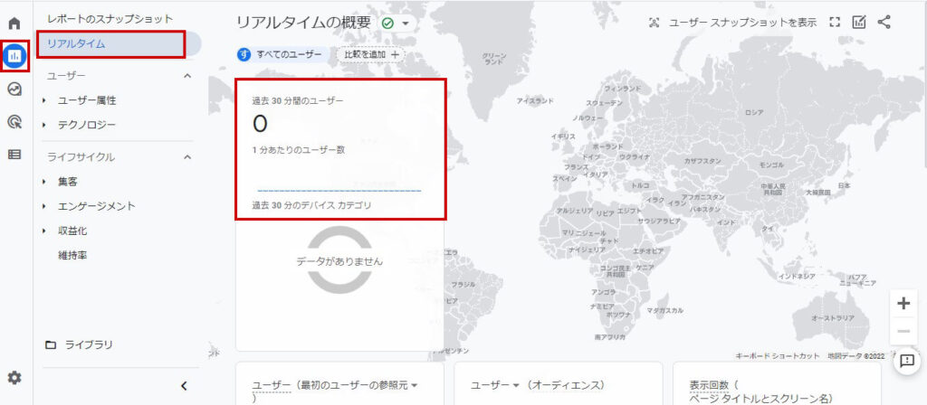927x405 pixels.
Task: Open レポートのスナップショット menu item
Action: [x=110, y=19]
